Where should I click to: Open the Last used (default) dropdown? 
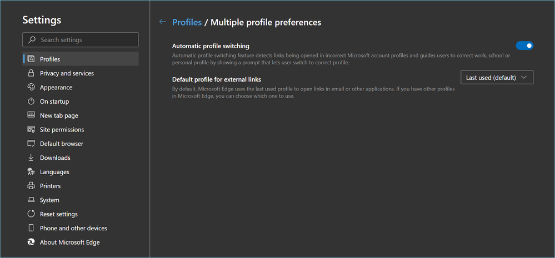[x=497, y=78]
